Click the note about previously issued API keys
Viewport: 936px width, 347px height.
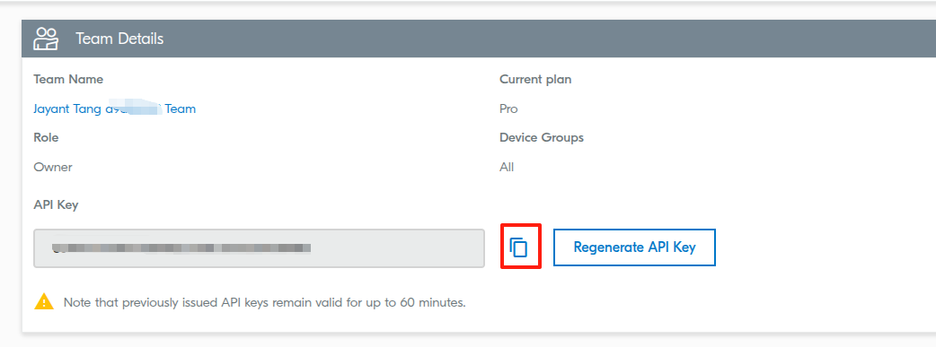click(264, 302)
